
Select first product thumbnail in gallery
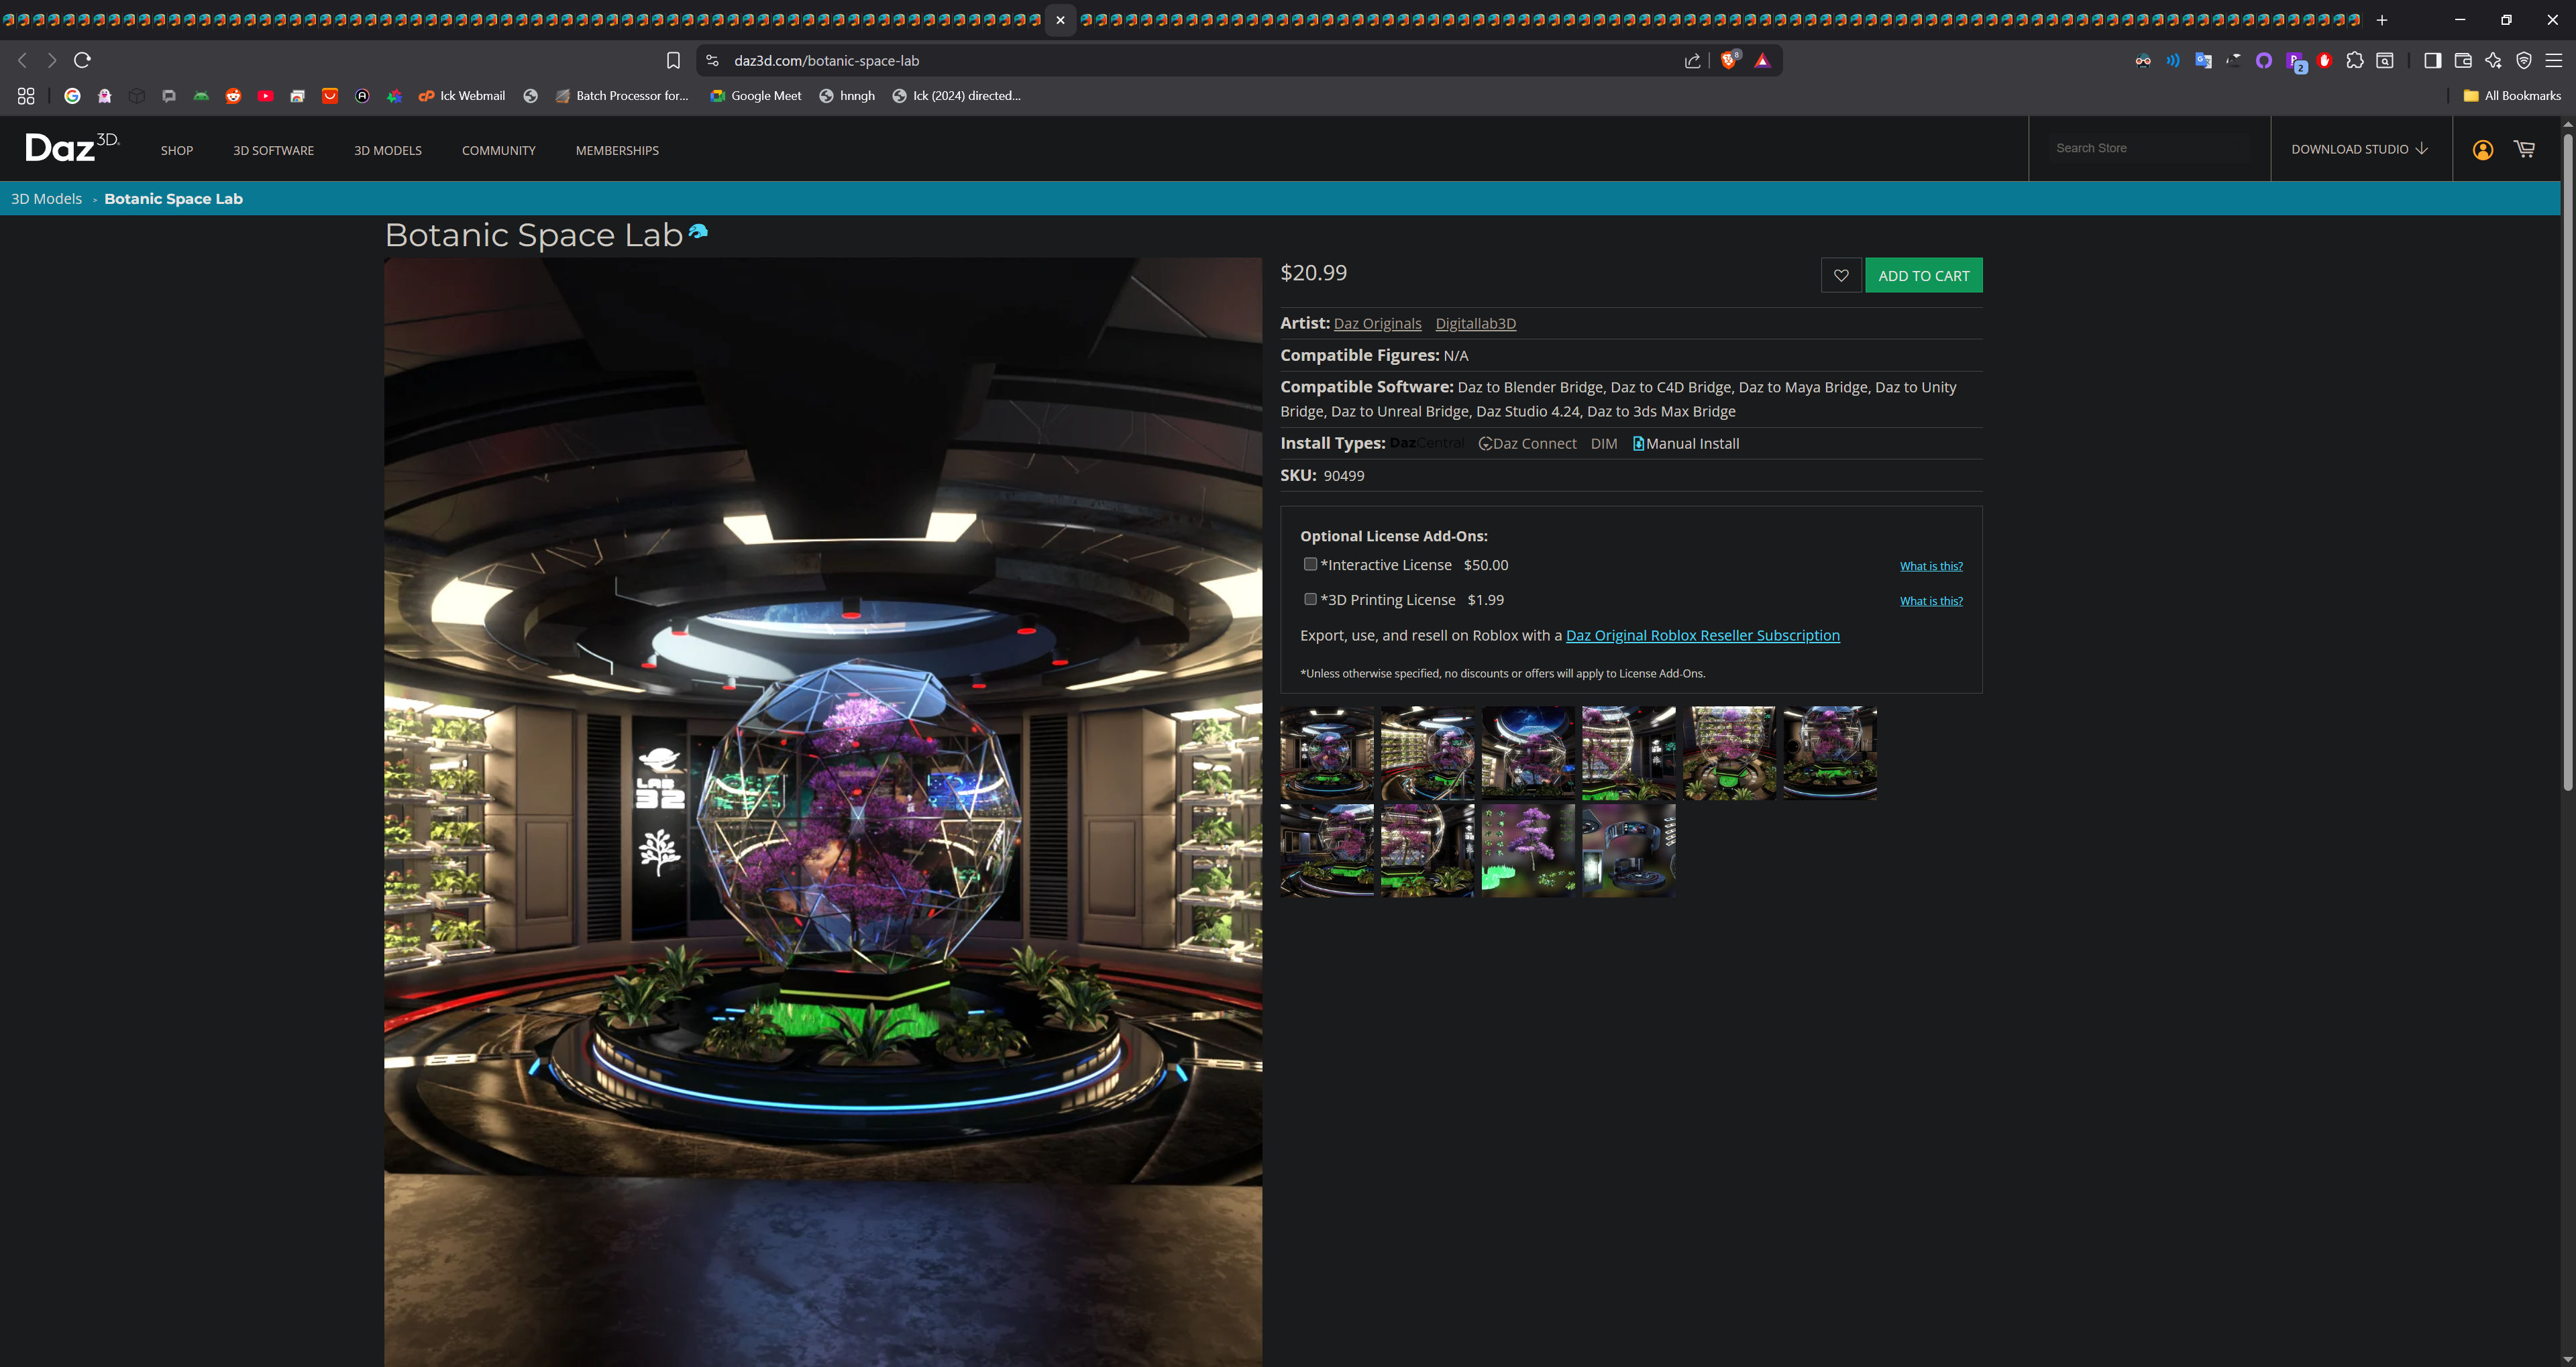(x=1327, y=753)
